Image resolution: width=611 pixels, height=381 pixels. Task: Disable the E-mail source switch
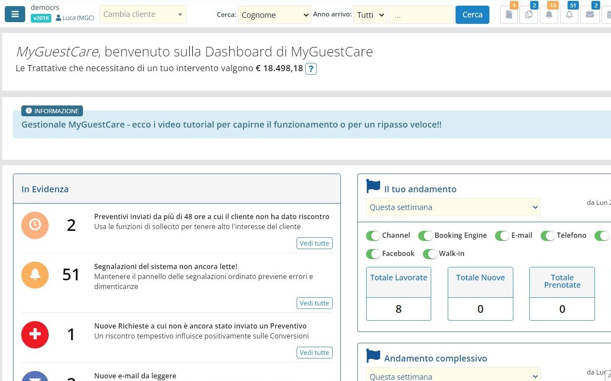(x=502, y=236)
